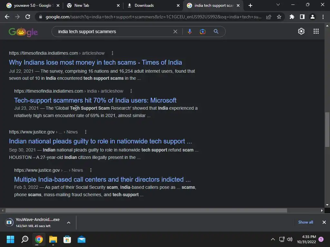Click the scroll right arrow

coord(322,210)
